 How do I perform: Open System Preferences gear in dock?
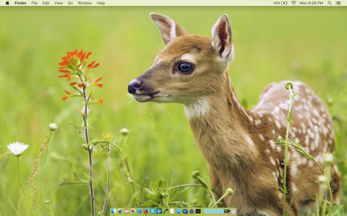click(x=192, y=211)
